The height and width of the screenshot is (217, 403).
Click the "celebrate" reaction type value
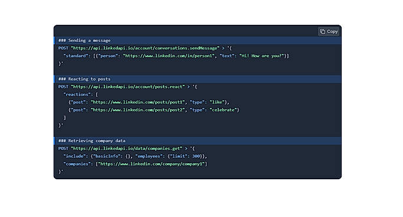223,110
